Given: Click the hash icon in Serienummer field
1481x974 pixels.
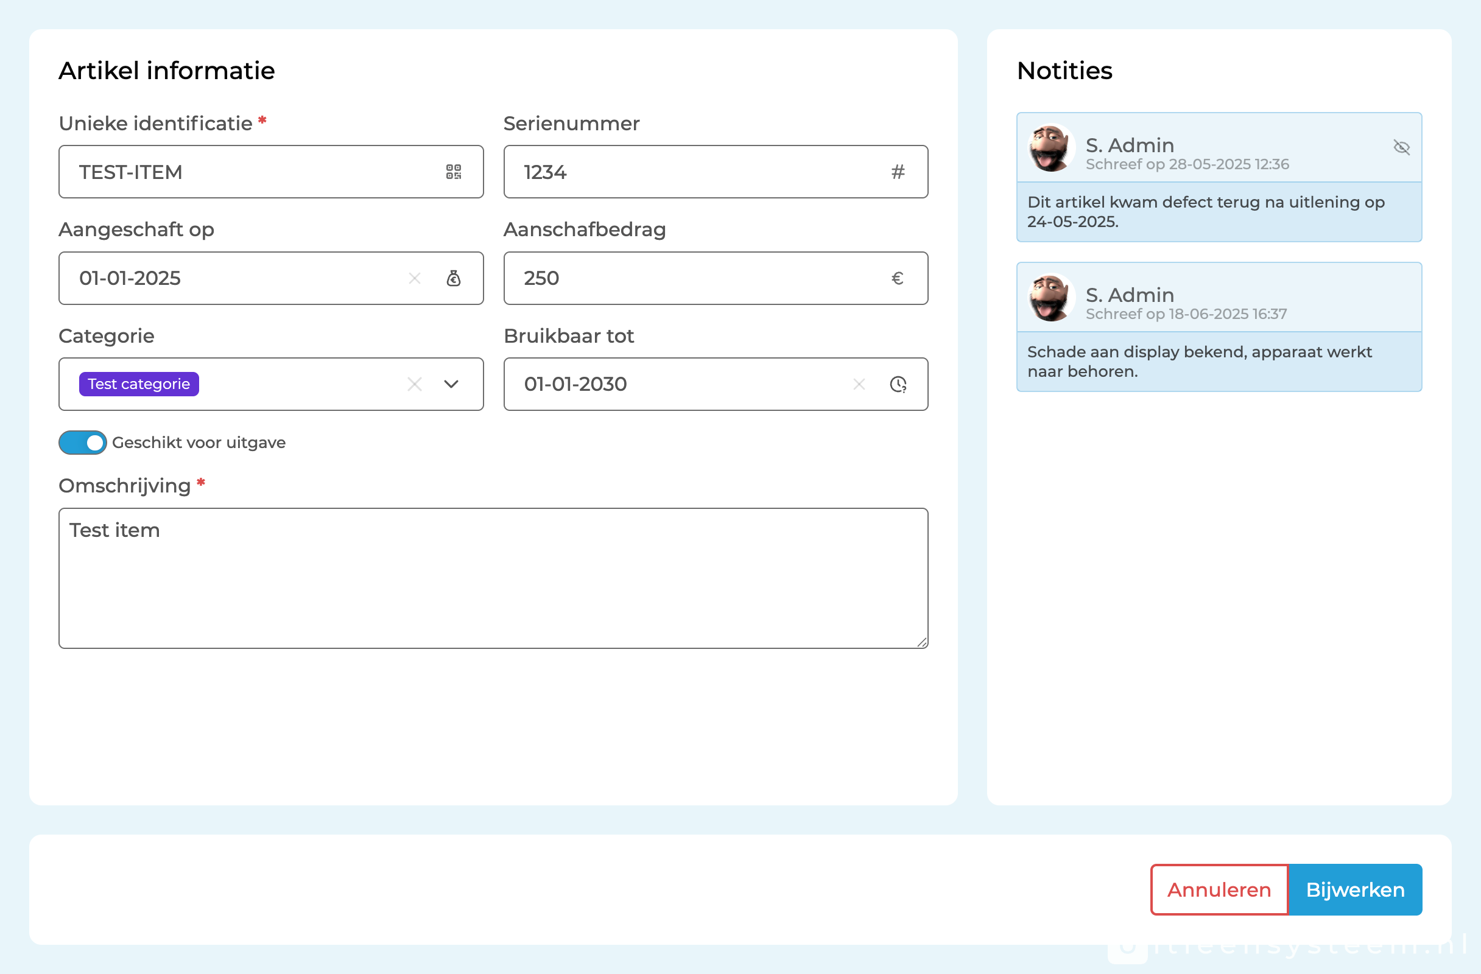Looking at the screenshot, I should (898, 172).
